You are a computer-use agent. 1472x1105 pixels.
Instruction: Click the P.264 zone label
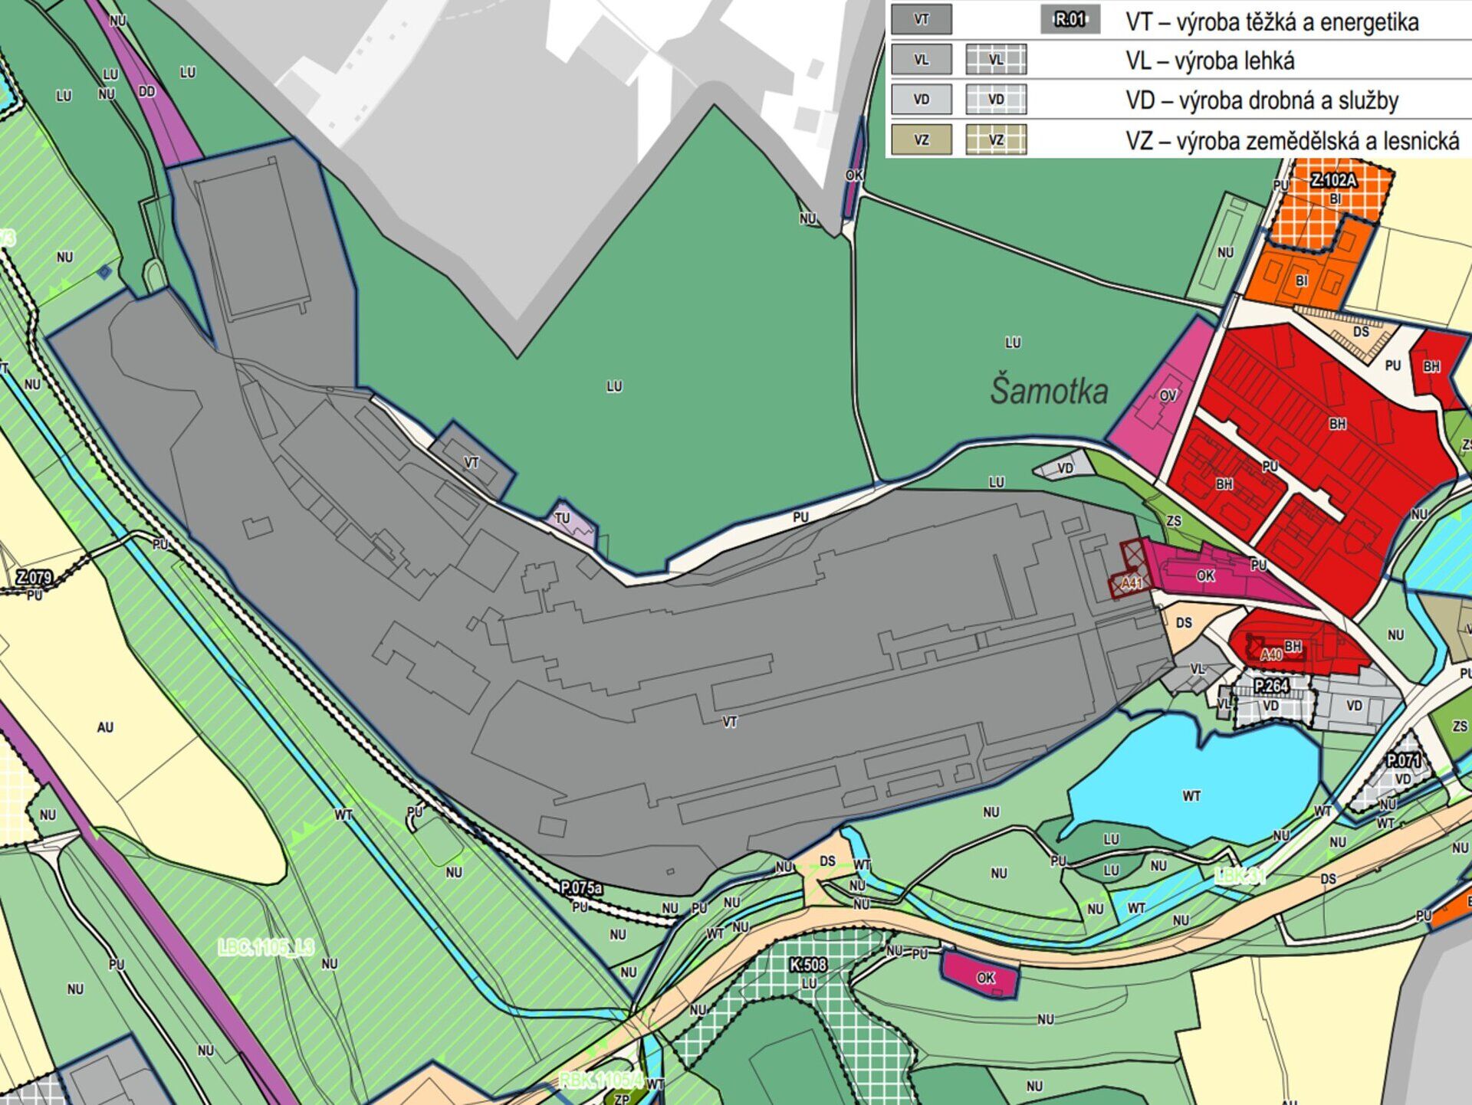click(x=1271, y=685)
